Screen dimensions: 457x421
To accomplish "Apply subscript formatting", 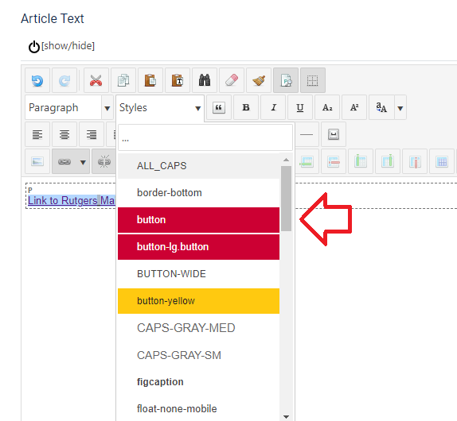I will click(x=327, y=107).
